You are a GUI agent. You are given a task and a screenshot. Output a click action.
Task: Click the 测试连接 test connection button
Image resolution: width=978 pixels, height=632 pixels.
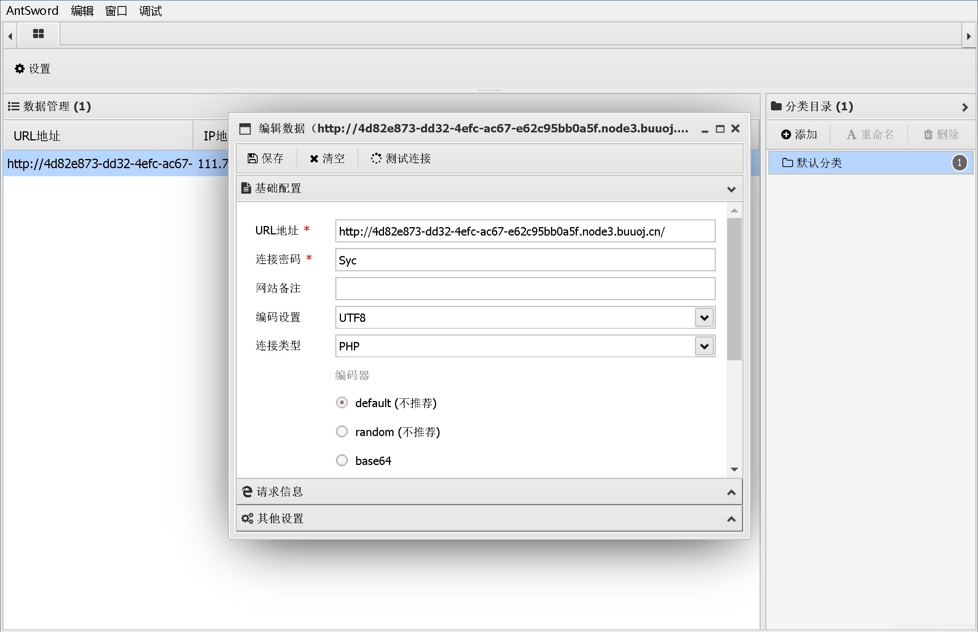click(401, 158)
